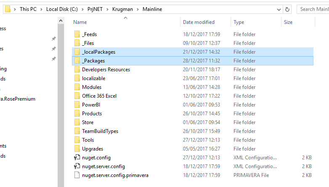
Task: Select the _Files folder name
Action: click(88, 43)
